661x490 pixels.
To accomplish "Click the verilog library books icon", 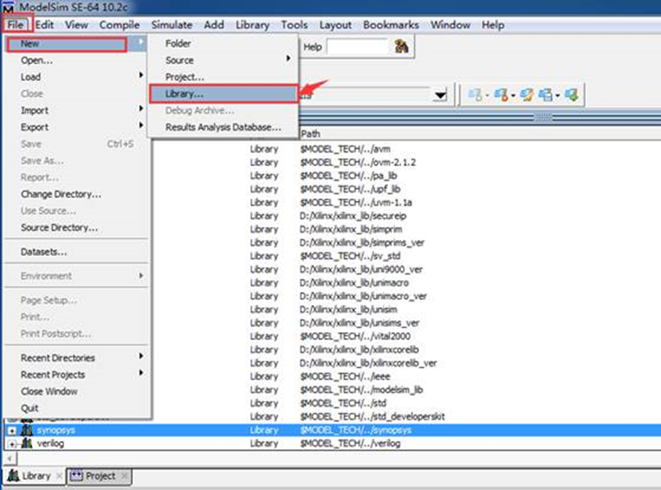I will pos(27,443).
